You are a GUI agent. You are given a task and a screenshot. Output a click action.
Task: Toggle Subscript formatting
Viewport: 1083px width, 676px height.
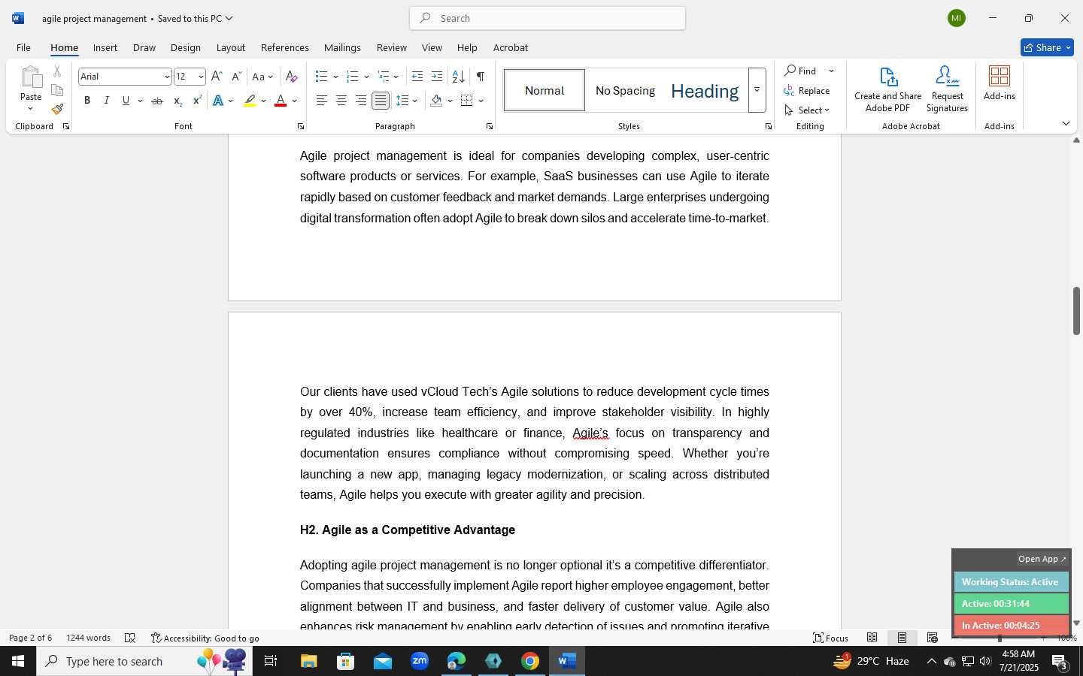(x=177, y=101)
